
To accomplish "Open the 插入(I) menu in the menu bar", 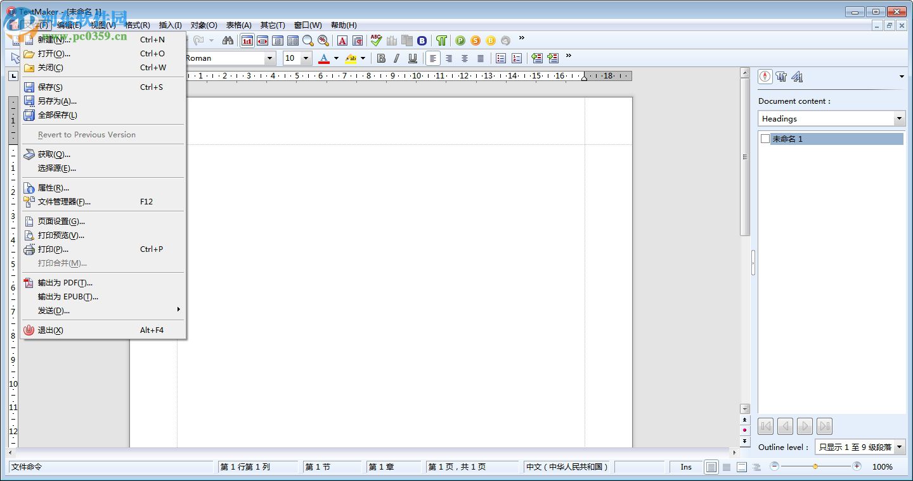I will click(170, 25).
